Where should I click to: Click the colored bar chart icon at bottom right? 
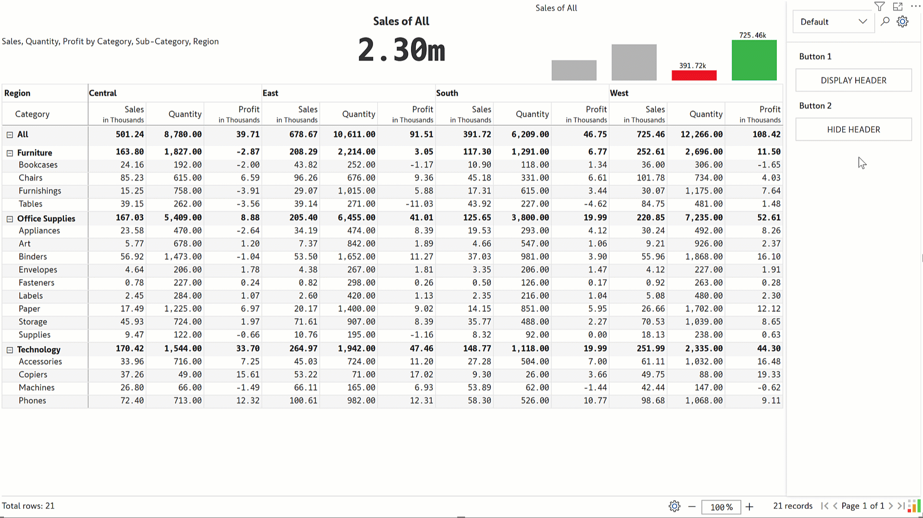tap(914, 506)
